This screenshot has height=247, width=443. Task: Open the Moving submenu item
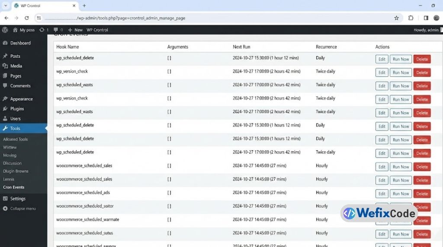(x=10, y=155)
